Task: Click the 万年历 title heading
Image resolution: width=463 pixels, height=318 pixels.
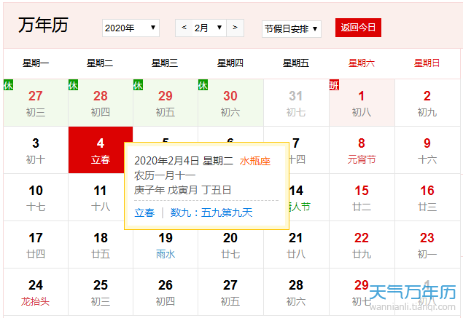Action: coord(43,25)
